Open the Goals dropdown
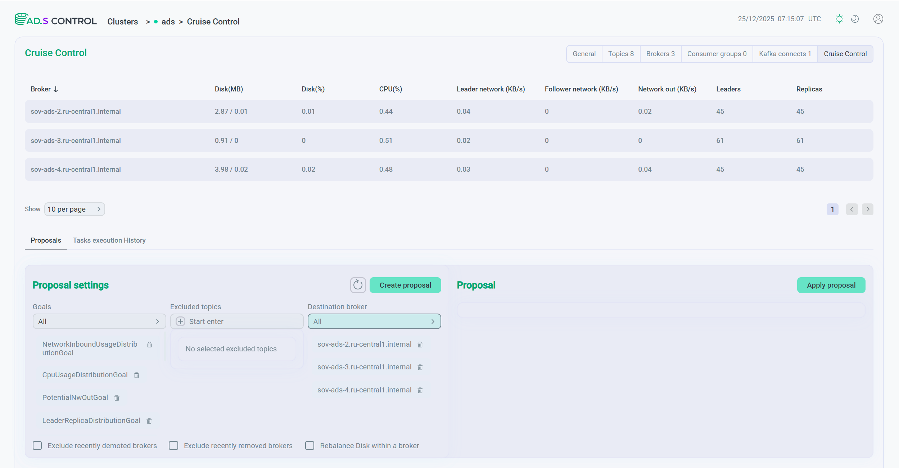The image size is (899, 468). [99, 321]
